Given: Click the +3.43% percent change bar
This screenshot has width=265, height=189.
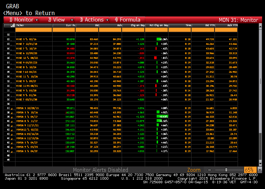Looking at the screenshot, I should point(162,117).
